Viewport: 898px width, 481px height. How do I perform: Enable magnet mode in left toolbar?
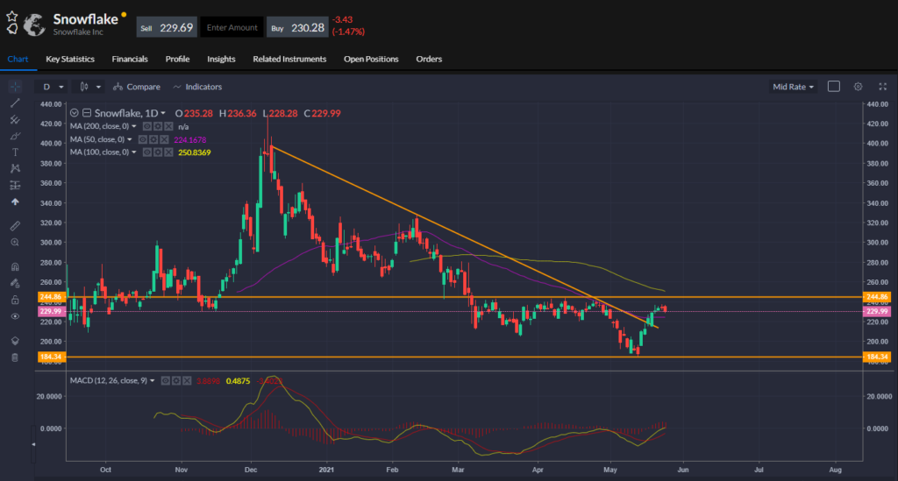click(x=14, y=266)
